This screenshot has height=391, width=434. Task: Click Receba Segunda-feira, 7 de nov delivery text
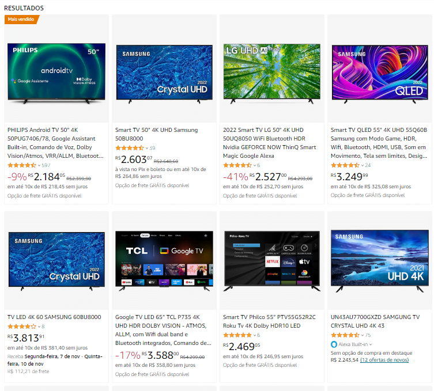click(x=55, y=360)
